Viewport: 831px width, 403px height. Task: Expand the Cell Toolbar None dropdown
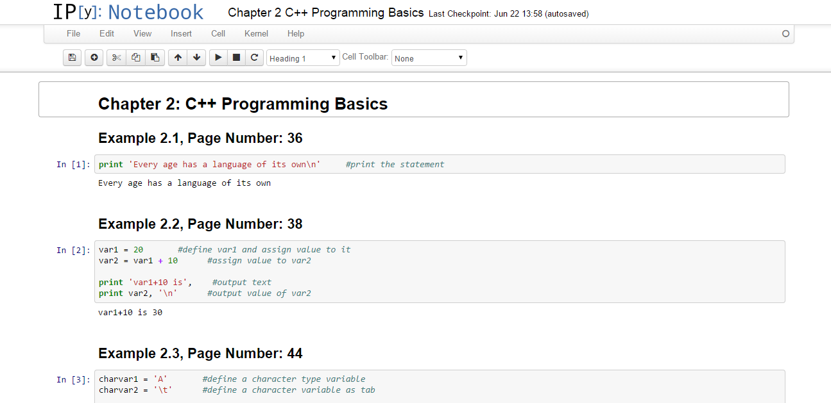429,58
